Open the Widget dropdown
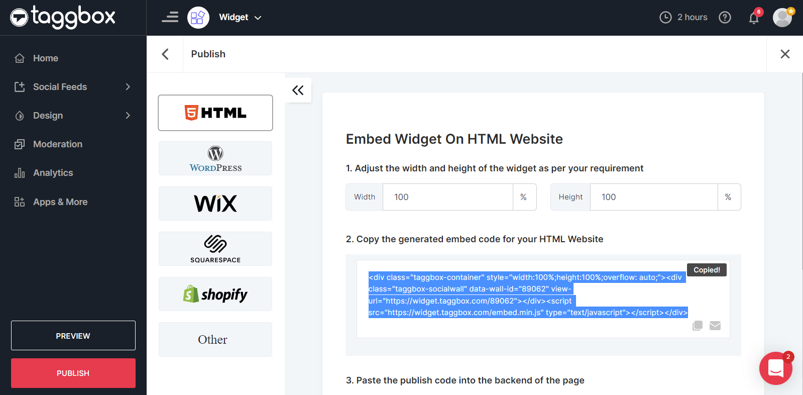803x395 pixels. click(x=240, y=18)
